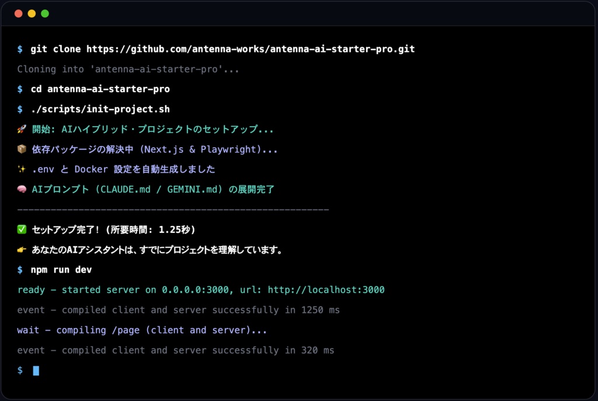Click the pointing finger hint icon

click(x=22, y=249)
